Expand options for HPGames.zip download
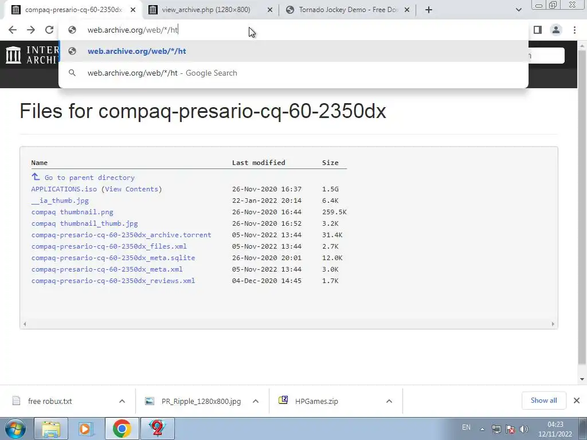587x440 pixels. click(x=389, y=402)
